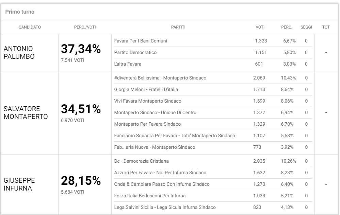
Task: Open candidate Salvatore Montaperto
Action: (x=26, y=113)
